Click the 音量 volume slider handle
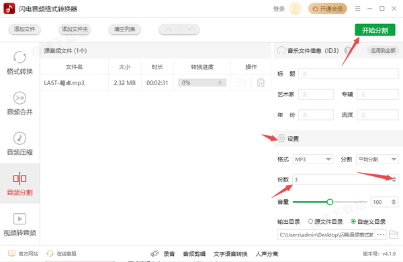 pyautogui.click(x=330, y=202)
